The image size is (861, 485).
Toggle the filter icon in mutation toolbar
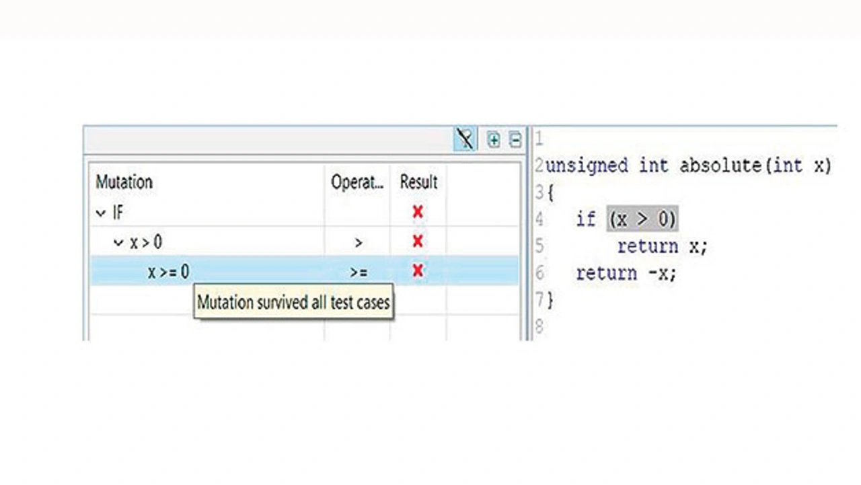click(465, 140)
